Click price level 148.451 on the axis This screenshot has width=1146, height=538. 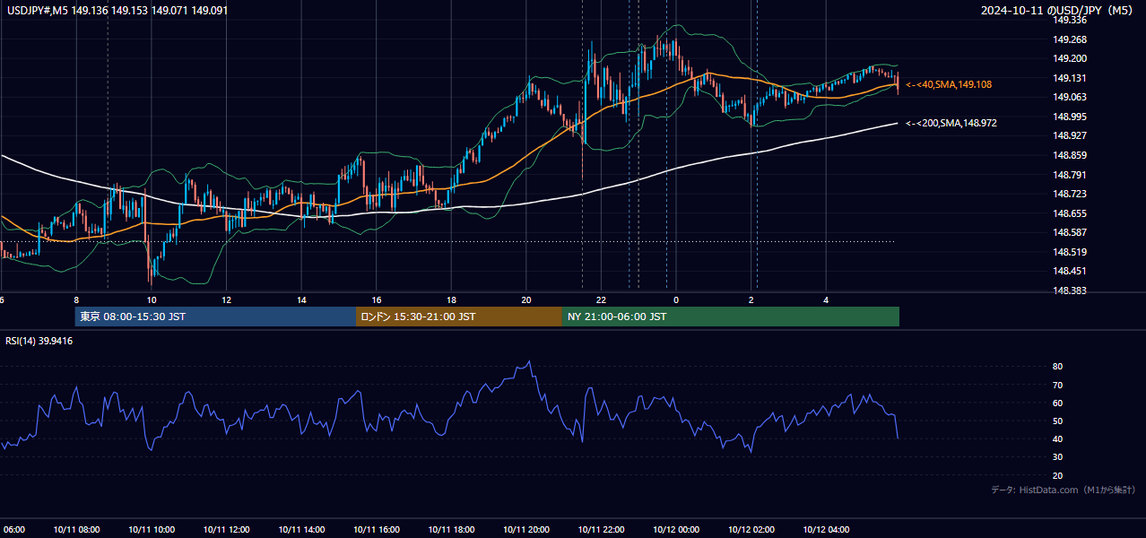coord(1070,271)
